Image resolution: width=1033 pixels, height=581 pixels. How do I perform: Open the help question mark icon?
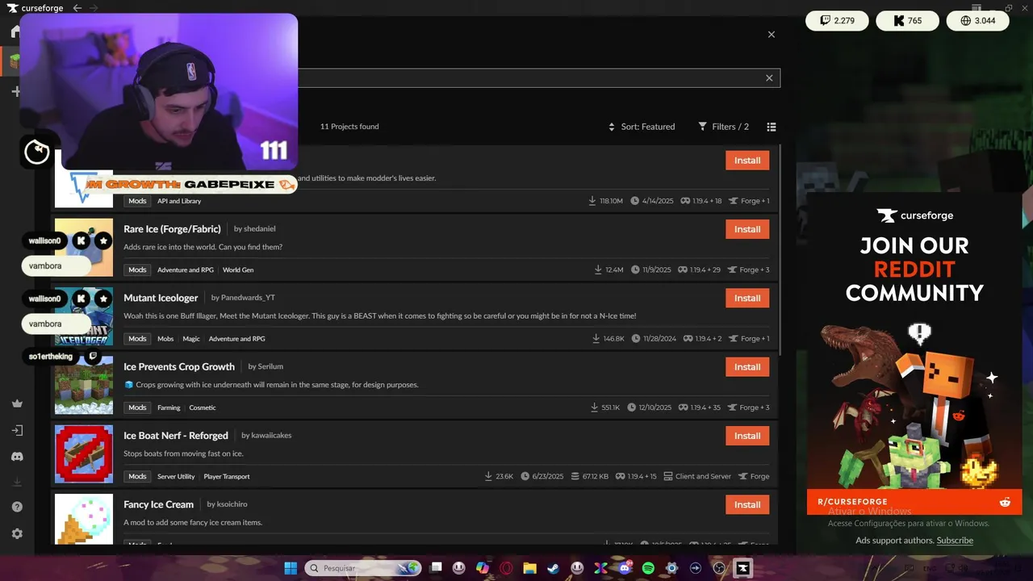17,507
